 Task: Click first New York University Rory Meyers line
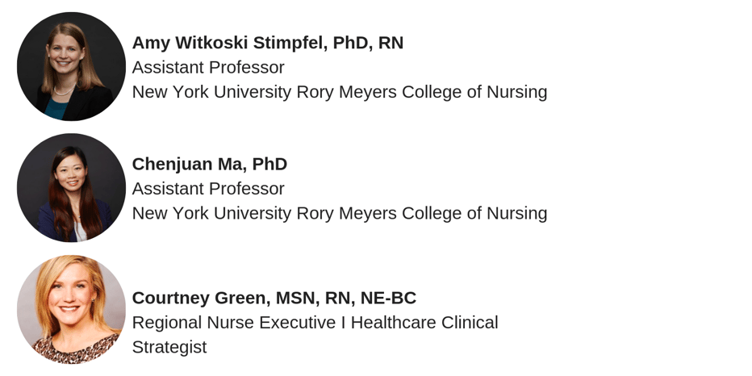tap(339, 92)
